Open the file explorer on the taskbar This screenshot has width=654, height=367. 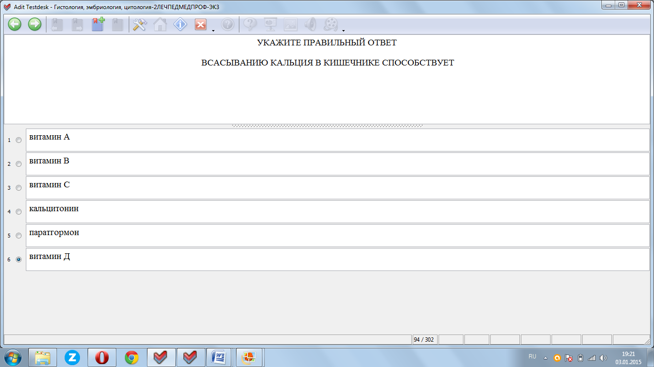pos(43,357)
